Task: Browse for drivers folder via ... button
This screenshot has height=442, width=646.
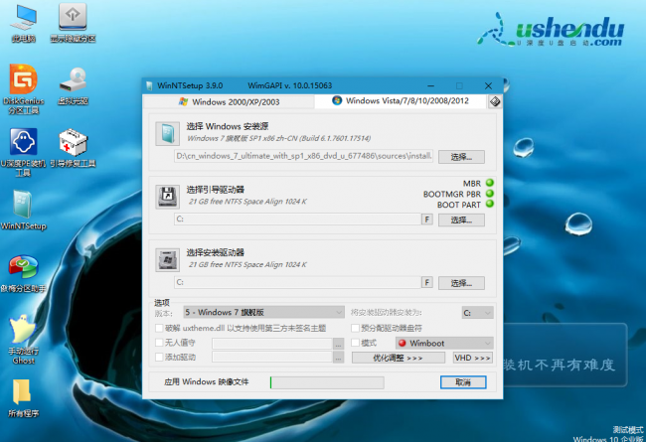Action: pos(338,358)
